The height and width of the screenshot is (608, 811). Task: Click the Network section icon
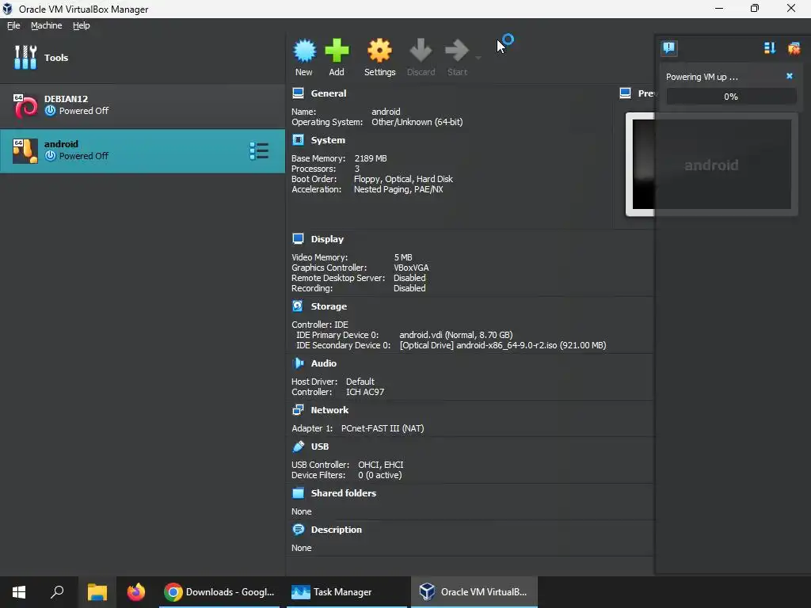(298, 410)
